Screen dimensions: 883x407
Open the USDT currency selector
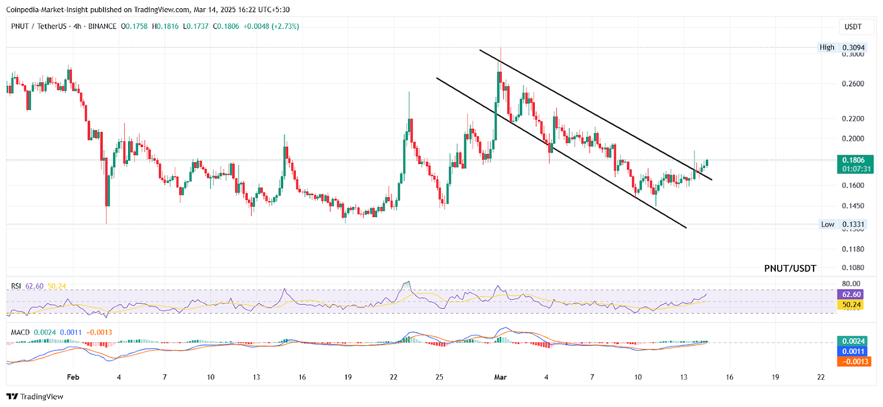tap(855, 27)
